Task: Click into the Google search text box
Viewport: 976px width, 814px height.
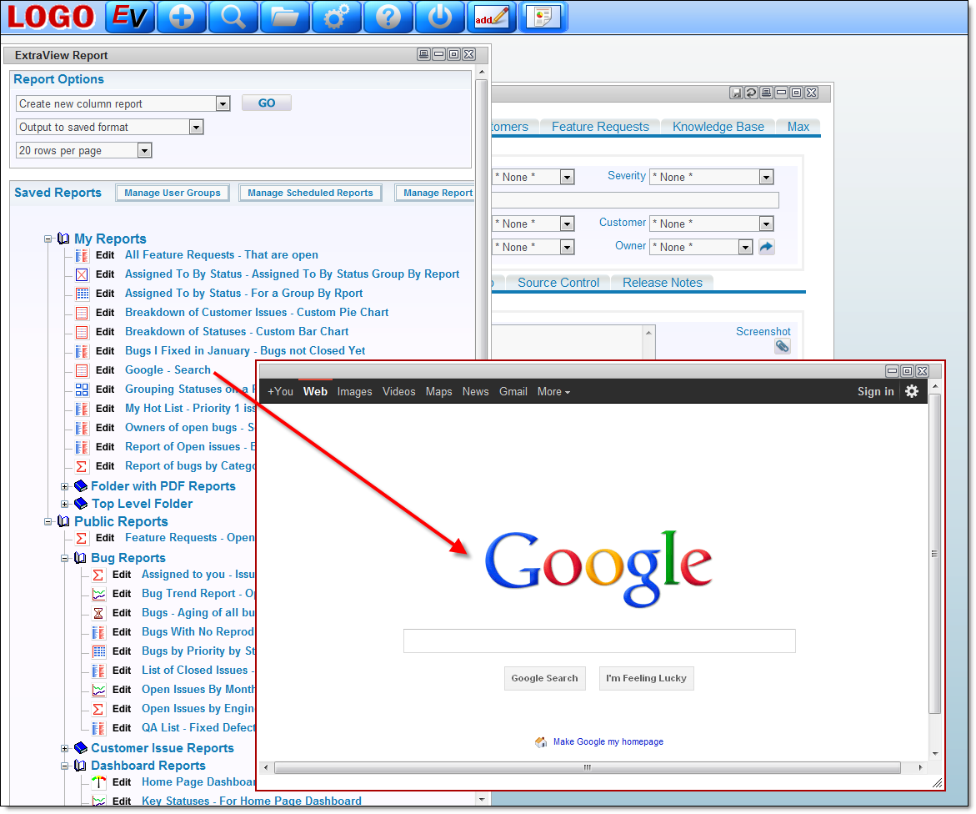Action: pos(599,641)
